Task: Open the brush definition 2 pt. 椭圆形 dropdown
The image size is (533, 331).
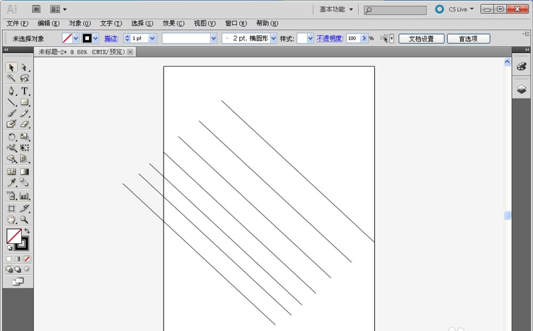Action: coord(273,38)
